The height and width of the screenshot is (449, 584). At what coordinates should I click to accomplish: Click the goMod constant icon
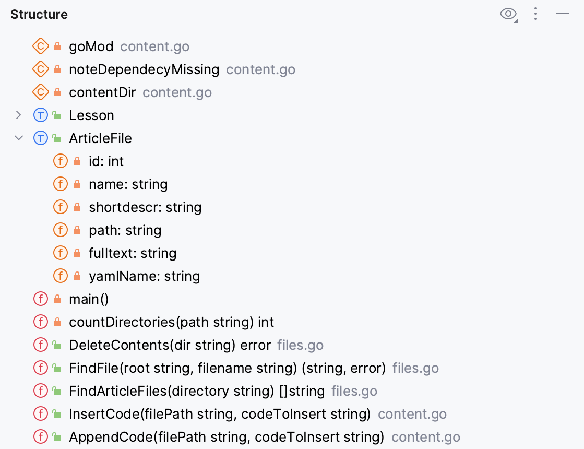pos(40,46)
